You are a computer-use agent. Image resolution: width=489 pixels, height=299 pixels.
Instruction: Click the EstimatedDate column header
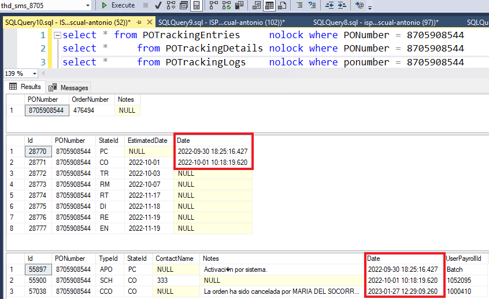click(149, 141)
